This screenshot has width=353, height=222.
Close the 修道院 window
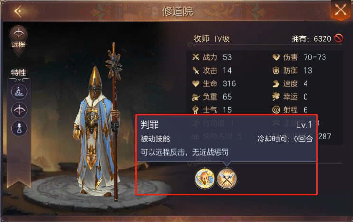click(341, 10)
